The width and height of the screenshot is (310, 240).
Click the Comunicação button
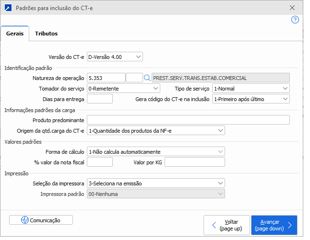coord(41,220)
